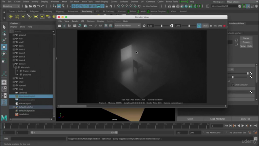Expand the laptop1 node in Outliner
The height and width of the screenshot is (146, 259).
[x=14, y=86]
